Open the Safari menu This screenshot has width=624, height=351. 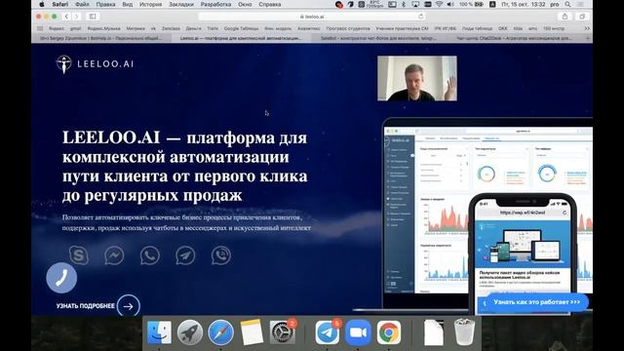pyautogui.click(x=60, y=4)
